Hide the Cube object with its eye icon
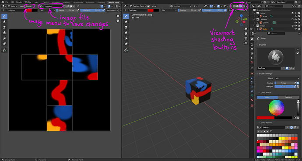The height and width of the screenshot is (161, 302). click(295, 29)
